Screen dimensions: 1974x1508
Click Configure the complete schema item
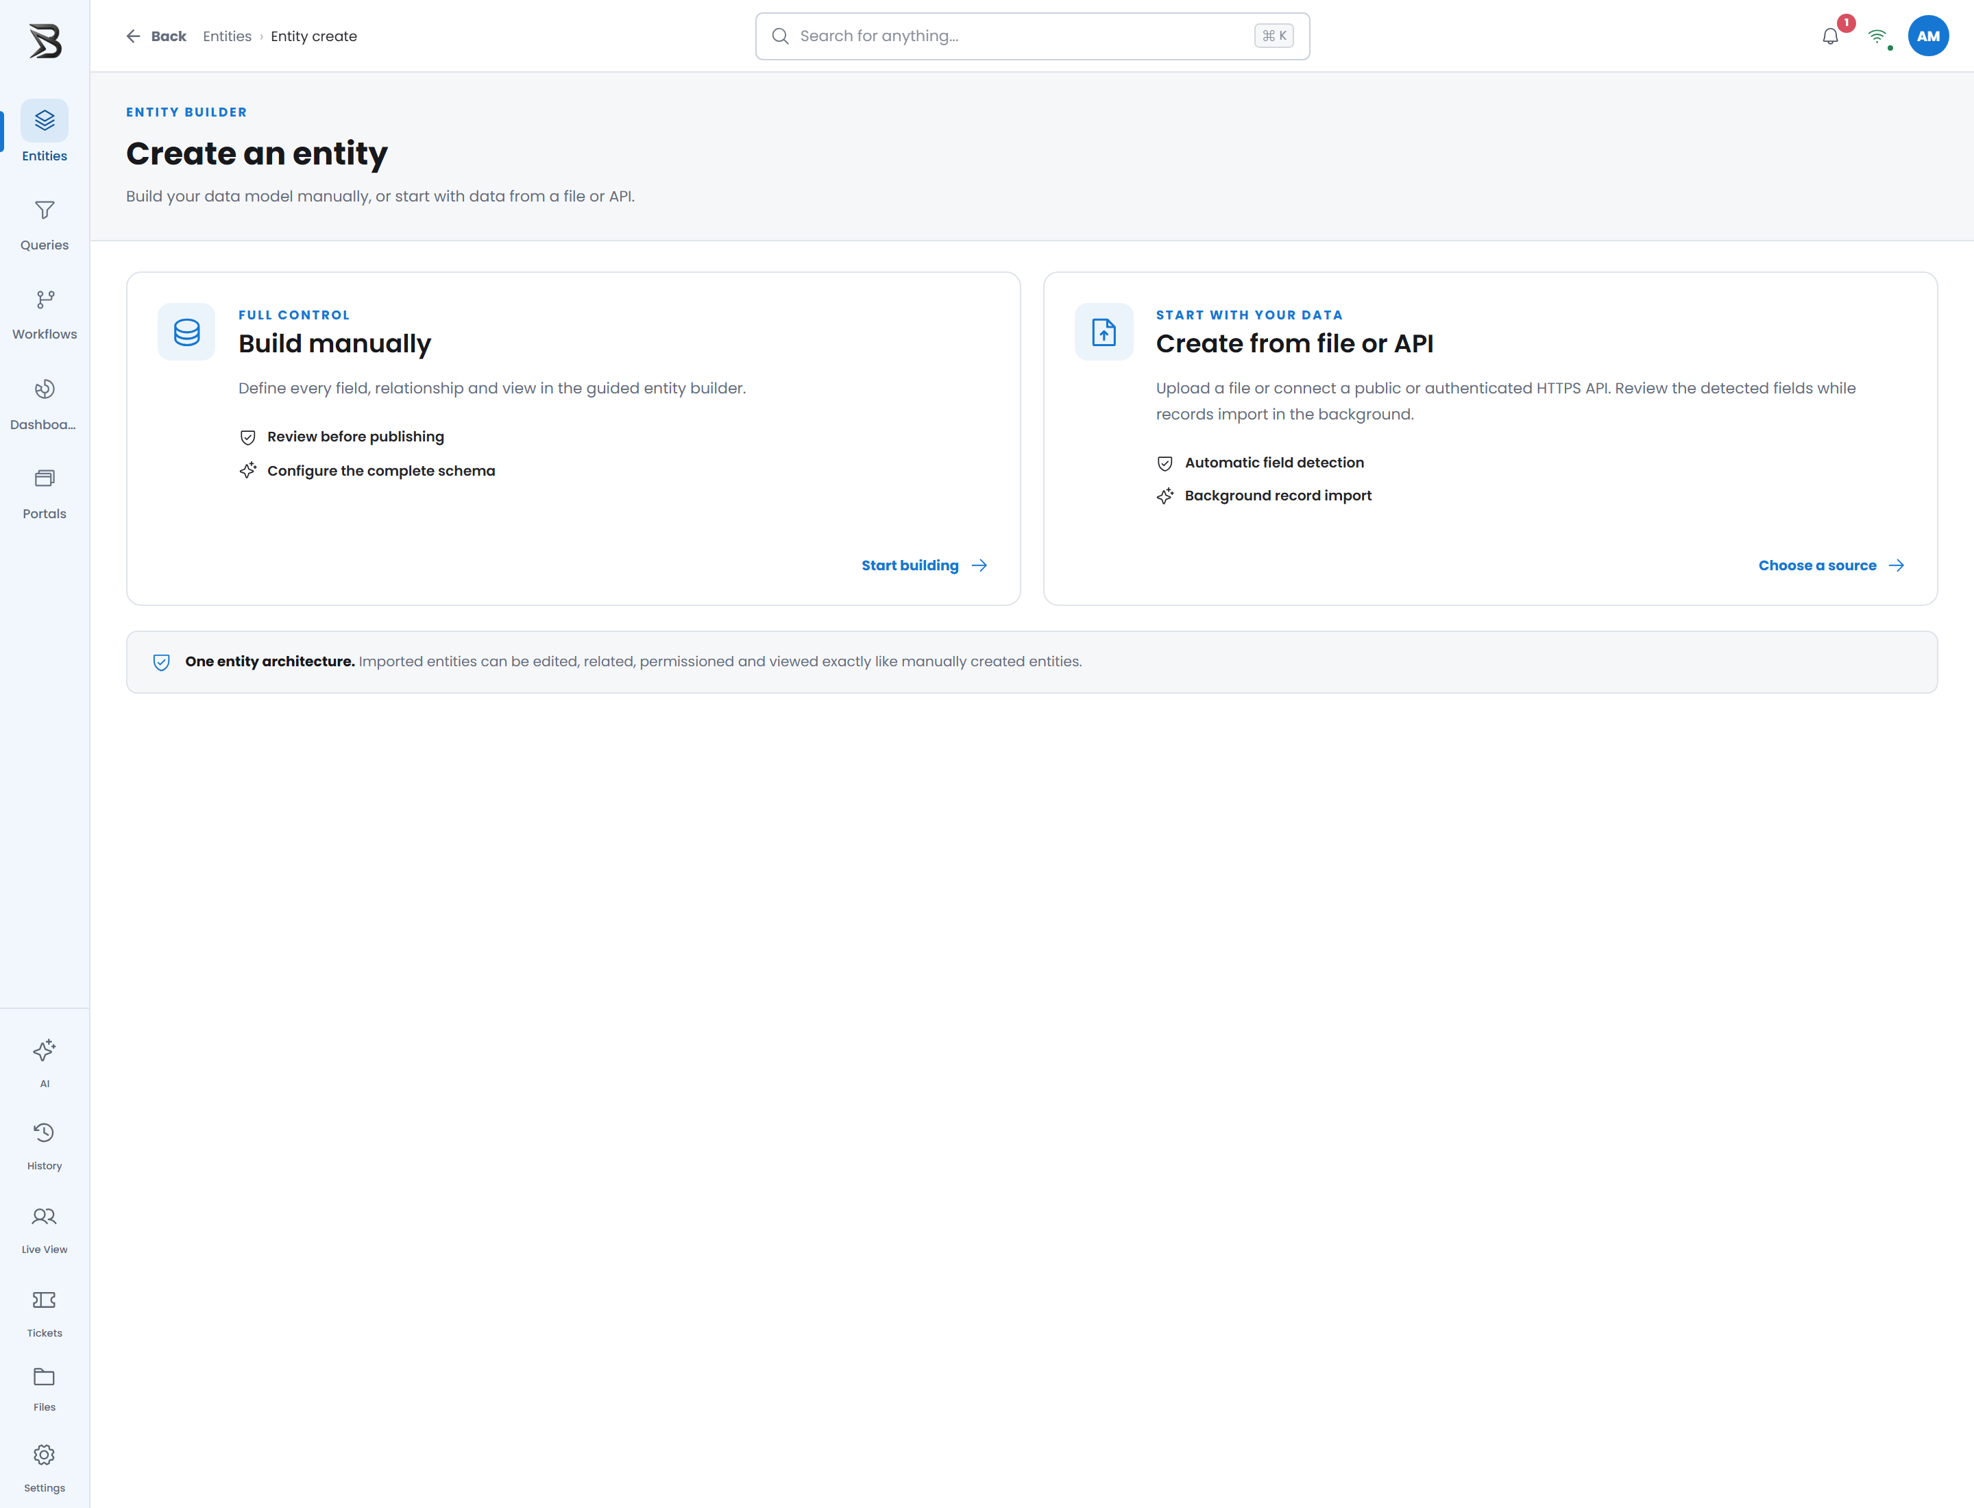point(367,470)
